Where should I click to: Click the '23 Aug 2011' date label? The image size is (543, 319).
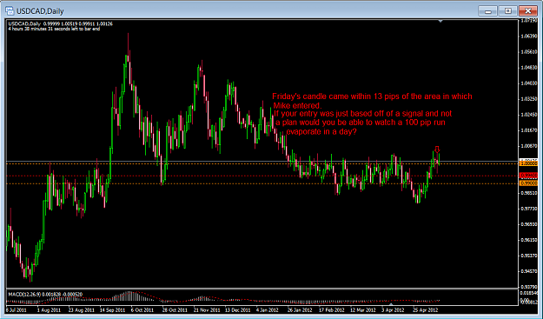pos(82,310)
